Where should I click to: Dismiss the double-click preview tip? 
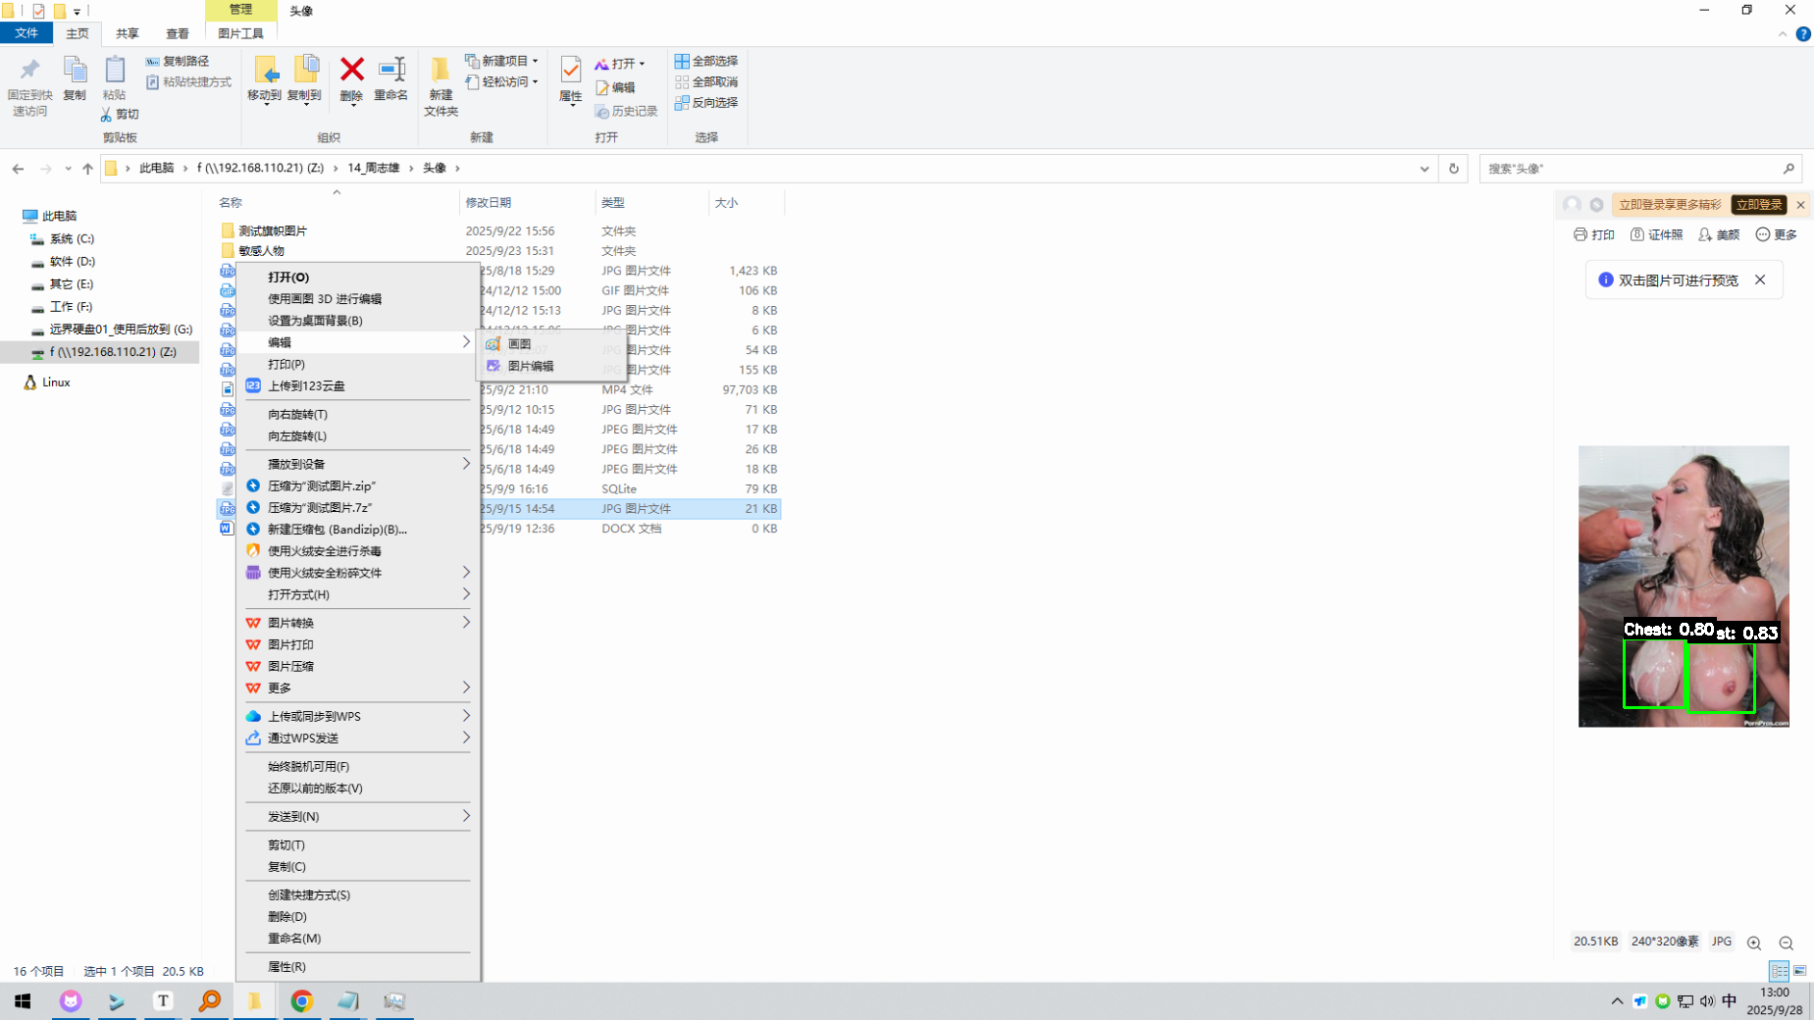point(1760,280)
